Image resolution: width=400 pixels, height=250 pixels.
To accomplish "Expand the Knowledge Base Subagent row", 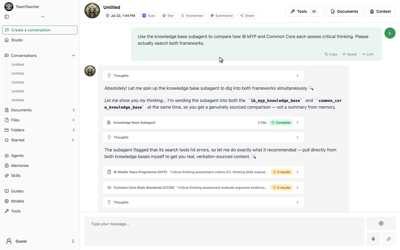I will 203,122.
